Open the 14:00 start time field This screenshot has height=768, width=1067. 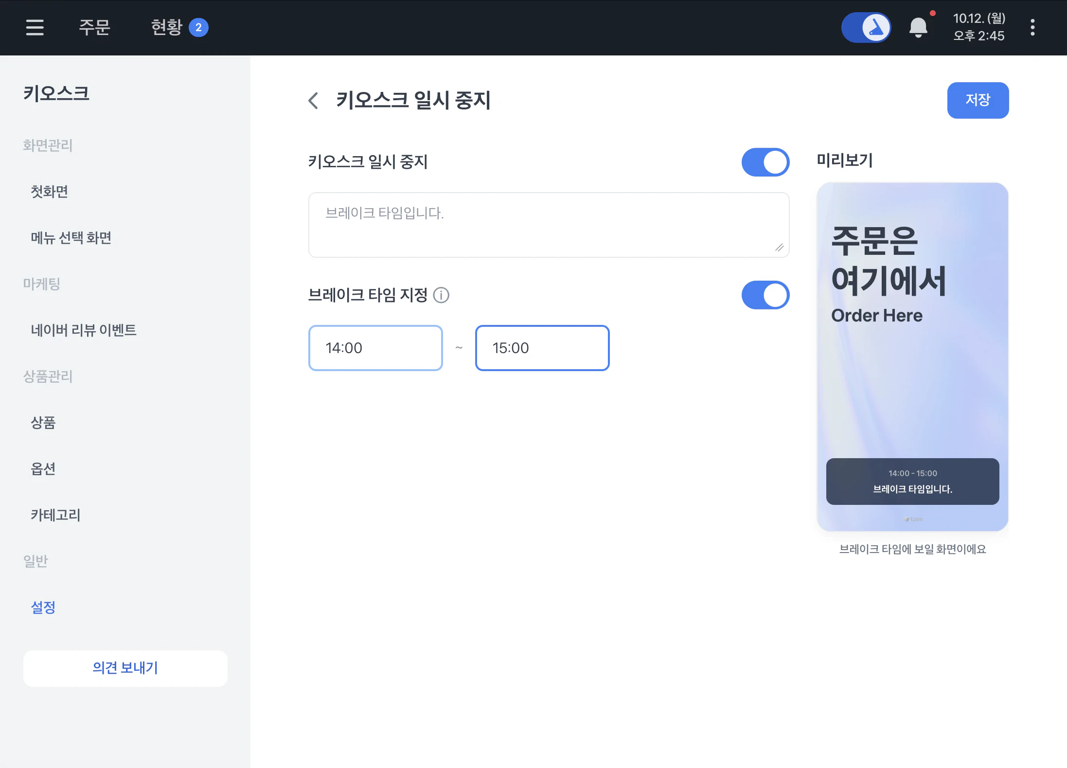[375, 348]
